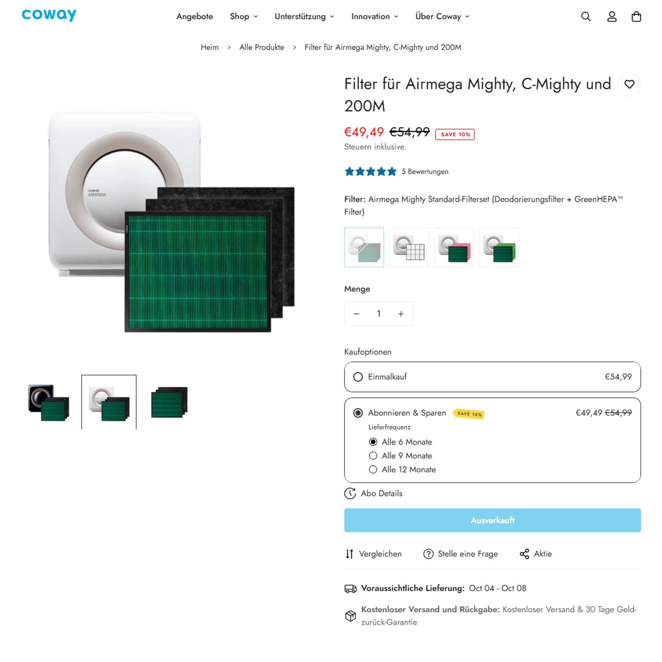Expand the Unterstützung dropdown menu
The height and width of the screenshot is (662, 662).
(304, 17)
